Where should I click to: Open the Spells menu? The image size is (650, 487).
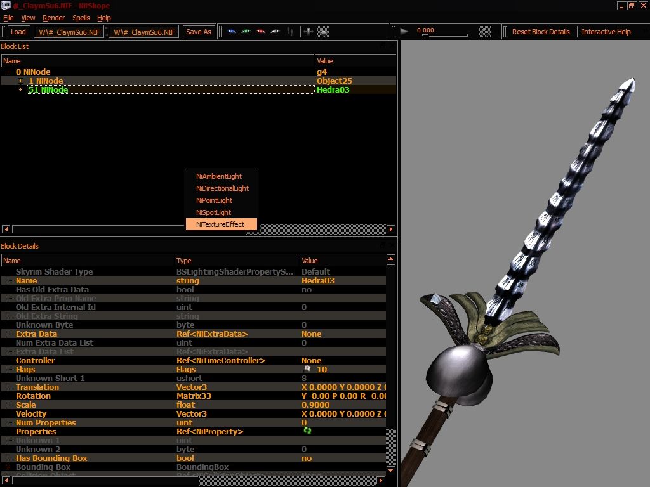tap(81, 18)
